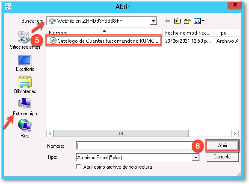The image size is (249, 184).
Task: Open the Bibliotecas location
Action: pos(25,85)
